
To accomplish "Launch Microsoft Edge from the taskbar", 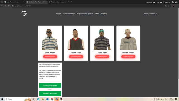I will coord(38,99).
